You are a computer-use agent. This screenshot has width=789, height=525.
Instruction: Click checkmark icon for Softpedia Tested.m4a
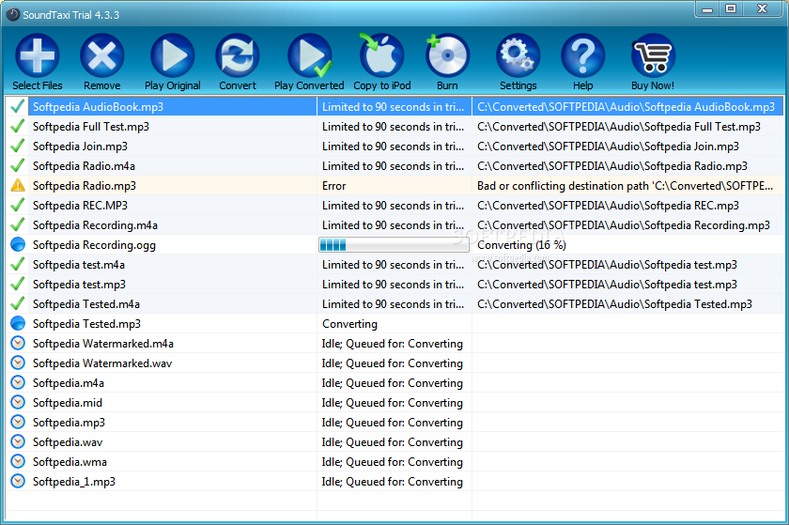18,303
